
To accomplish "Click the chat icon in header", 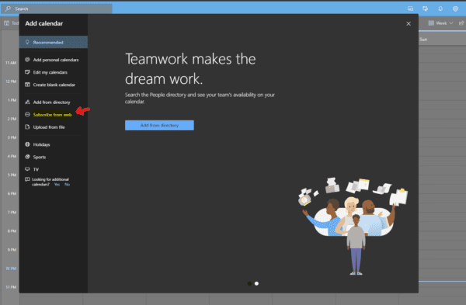I will point(410,9).
